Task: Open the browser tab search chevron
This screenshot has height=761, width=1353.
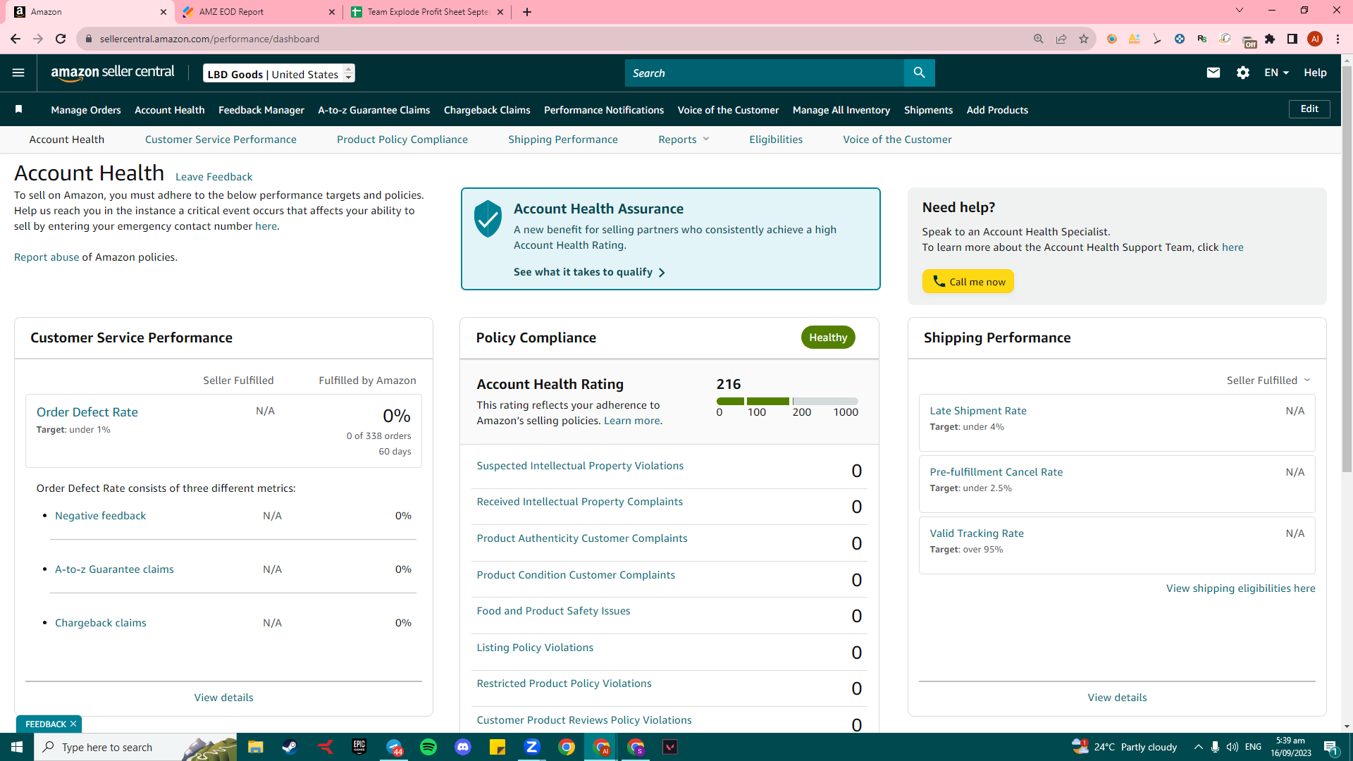Action: pyautogui.click(x=1240, y=11)
